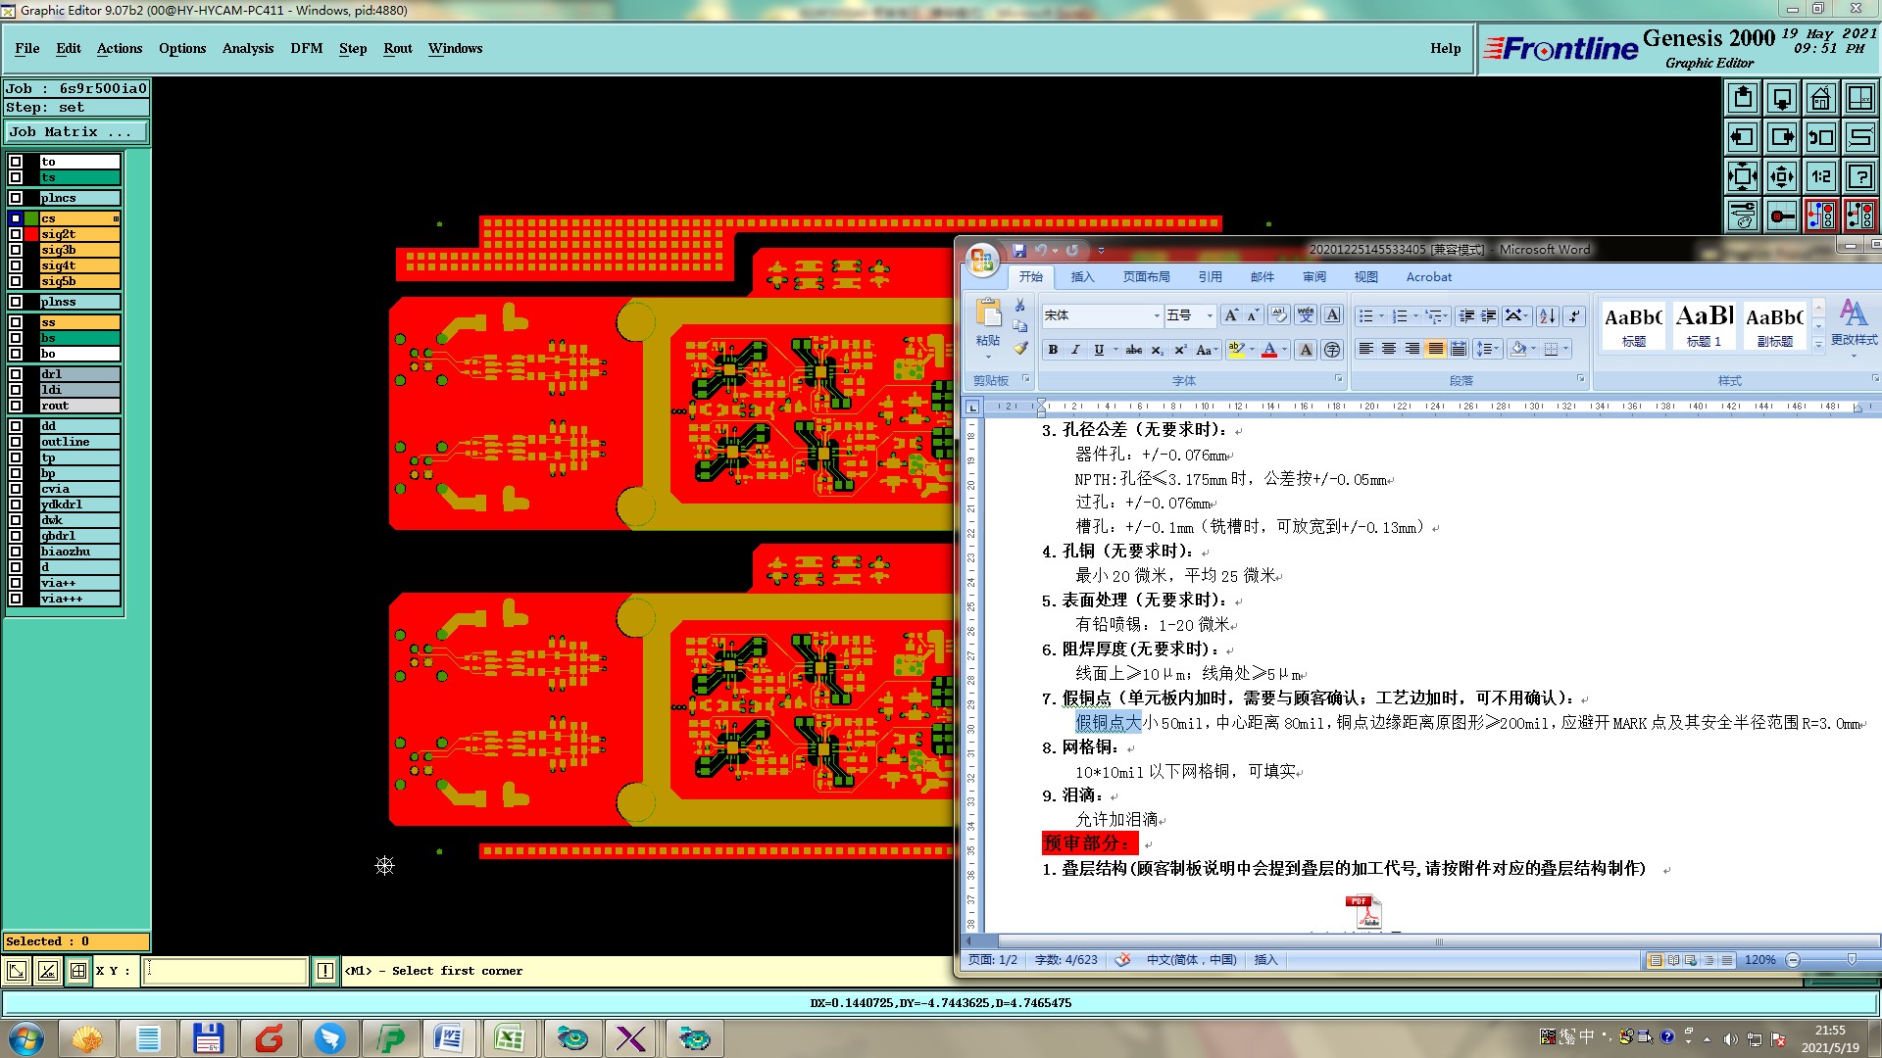Open the font size 五号 dropdown
This screenshot has height=1058, width=1882.
point(1210,315)
